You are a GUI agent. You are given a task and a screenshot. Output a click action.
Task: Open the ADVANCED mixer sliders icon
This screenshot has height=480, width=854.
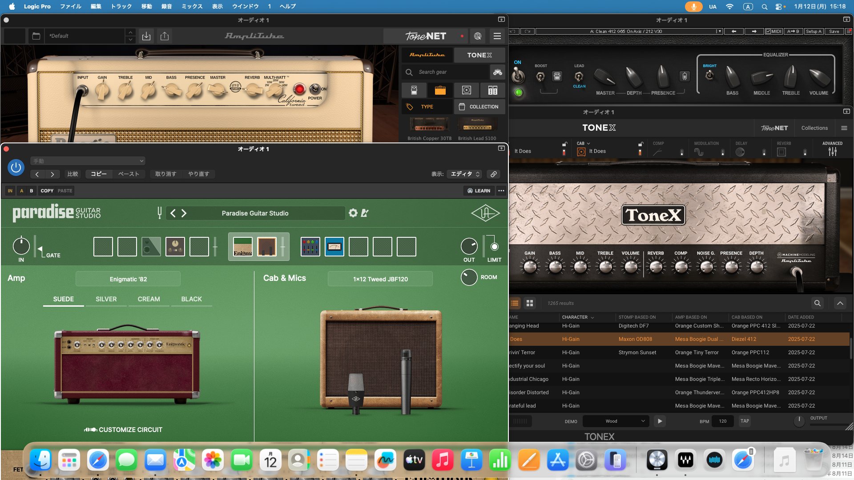click(x=832, y=152)
